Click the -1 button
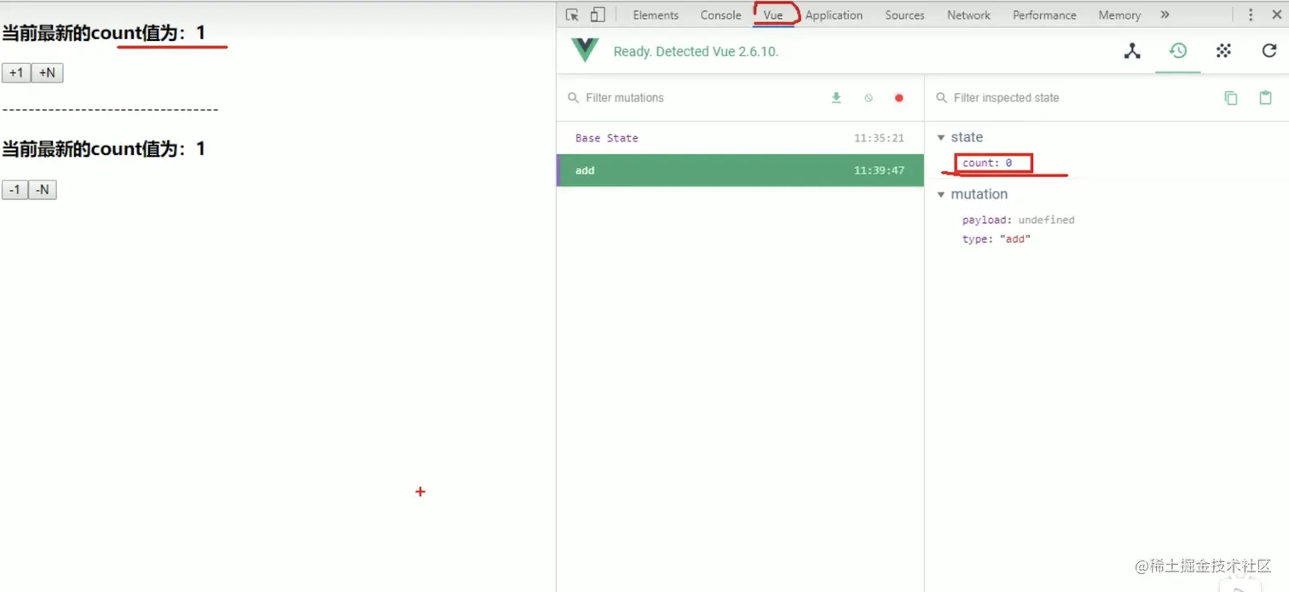 pyautogui.click(x=14, y=190)
